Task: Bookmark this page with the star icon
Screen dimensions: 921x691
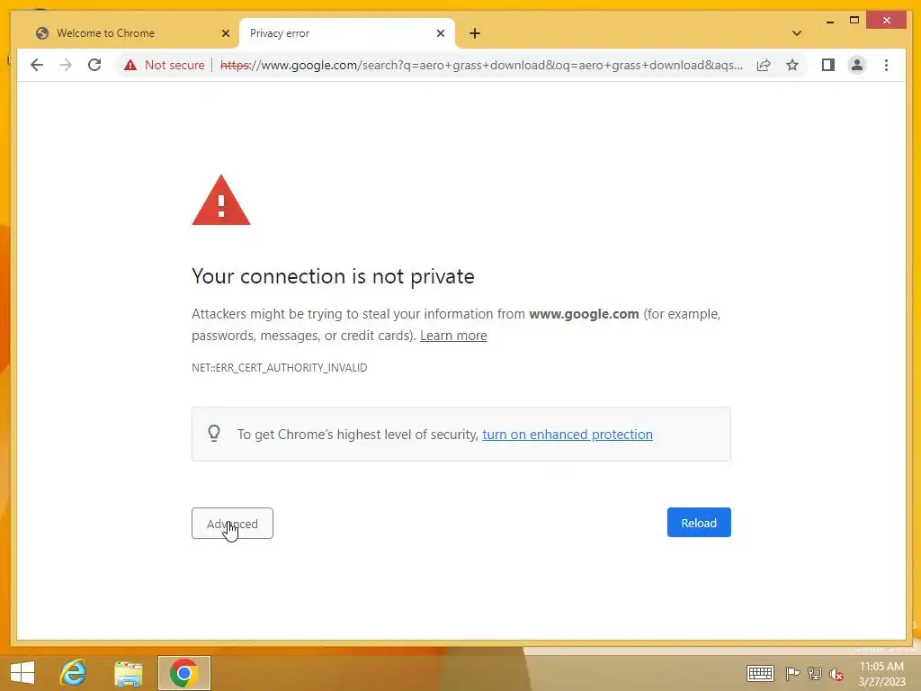Action: (792, 65)
